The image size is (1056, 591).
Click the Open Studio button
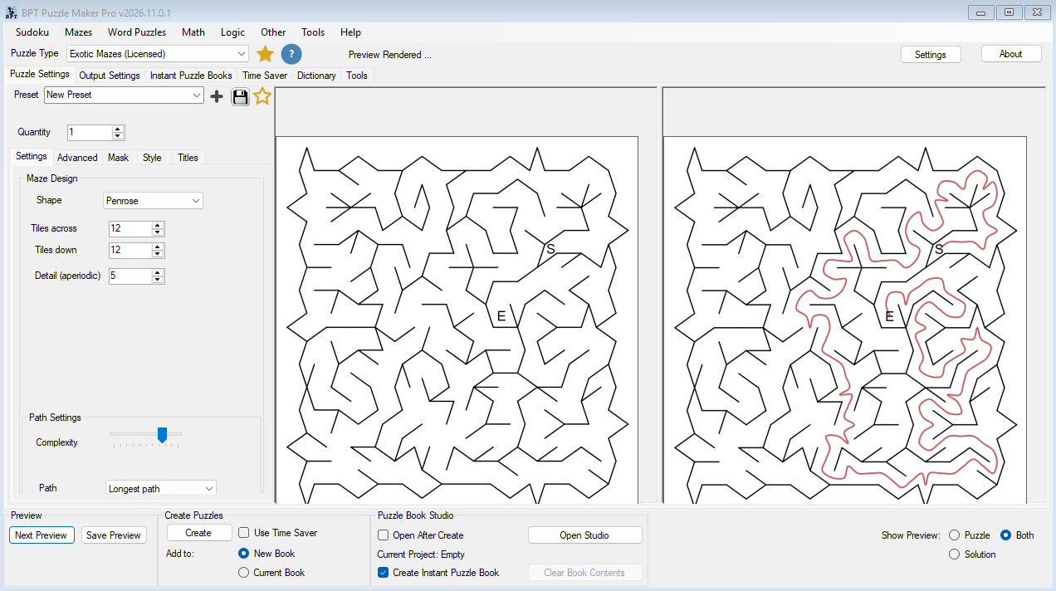pos(584,535)
